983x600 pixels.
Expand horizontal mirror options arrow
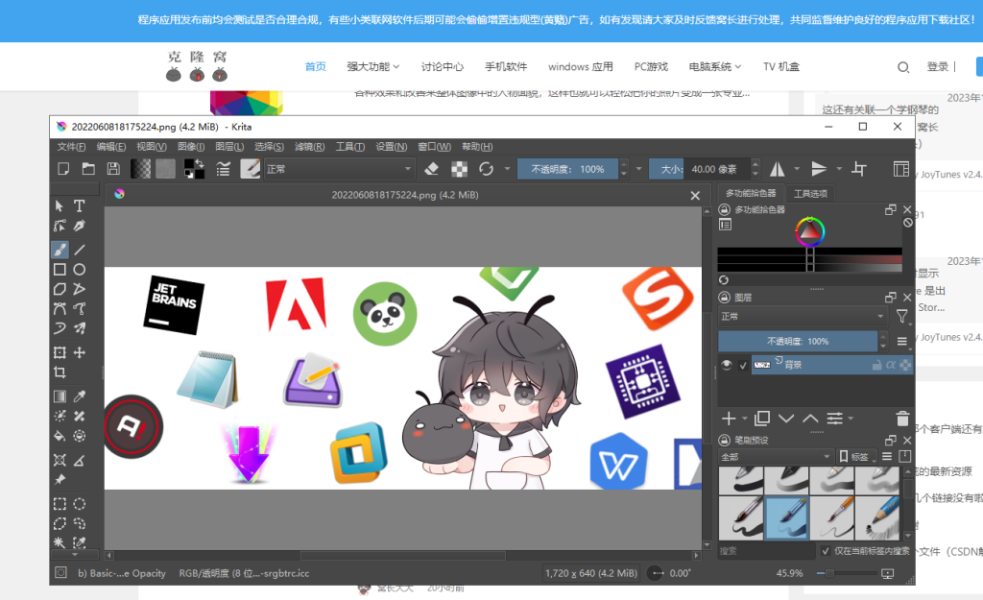point(797,169)
